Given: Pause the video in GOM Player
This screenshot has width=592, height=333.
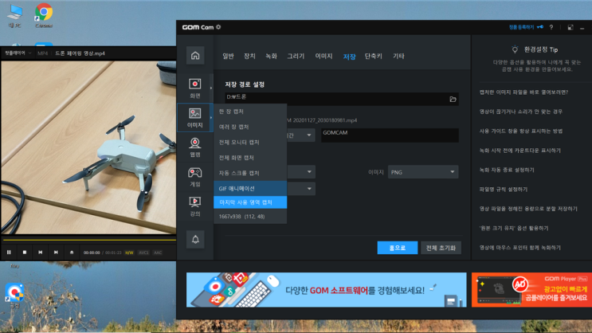Looking at the screenshot, I should click(x=9, y=253).
